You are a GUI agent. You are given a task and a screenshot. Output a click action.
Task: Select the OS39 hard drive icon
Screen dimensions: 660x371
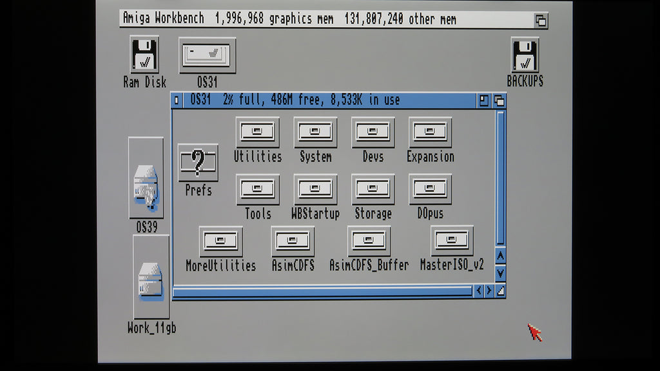(x=146, y=183)
